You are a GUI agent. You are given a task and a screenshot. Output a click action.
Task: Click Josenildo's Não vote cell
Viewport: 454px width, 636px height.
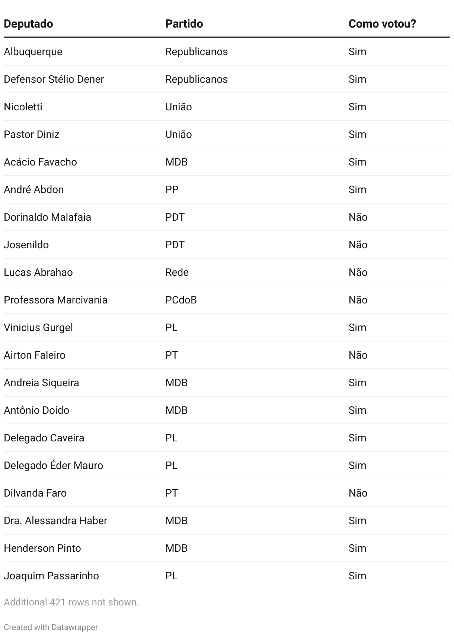[x=358, y=245]
